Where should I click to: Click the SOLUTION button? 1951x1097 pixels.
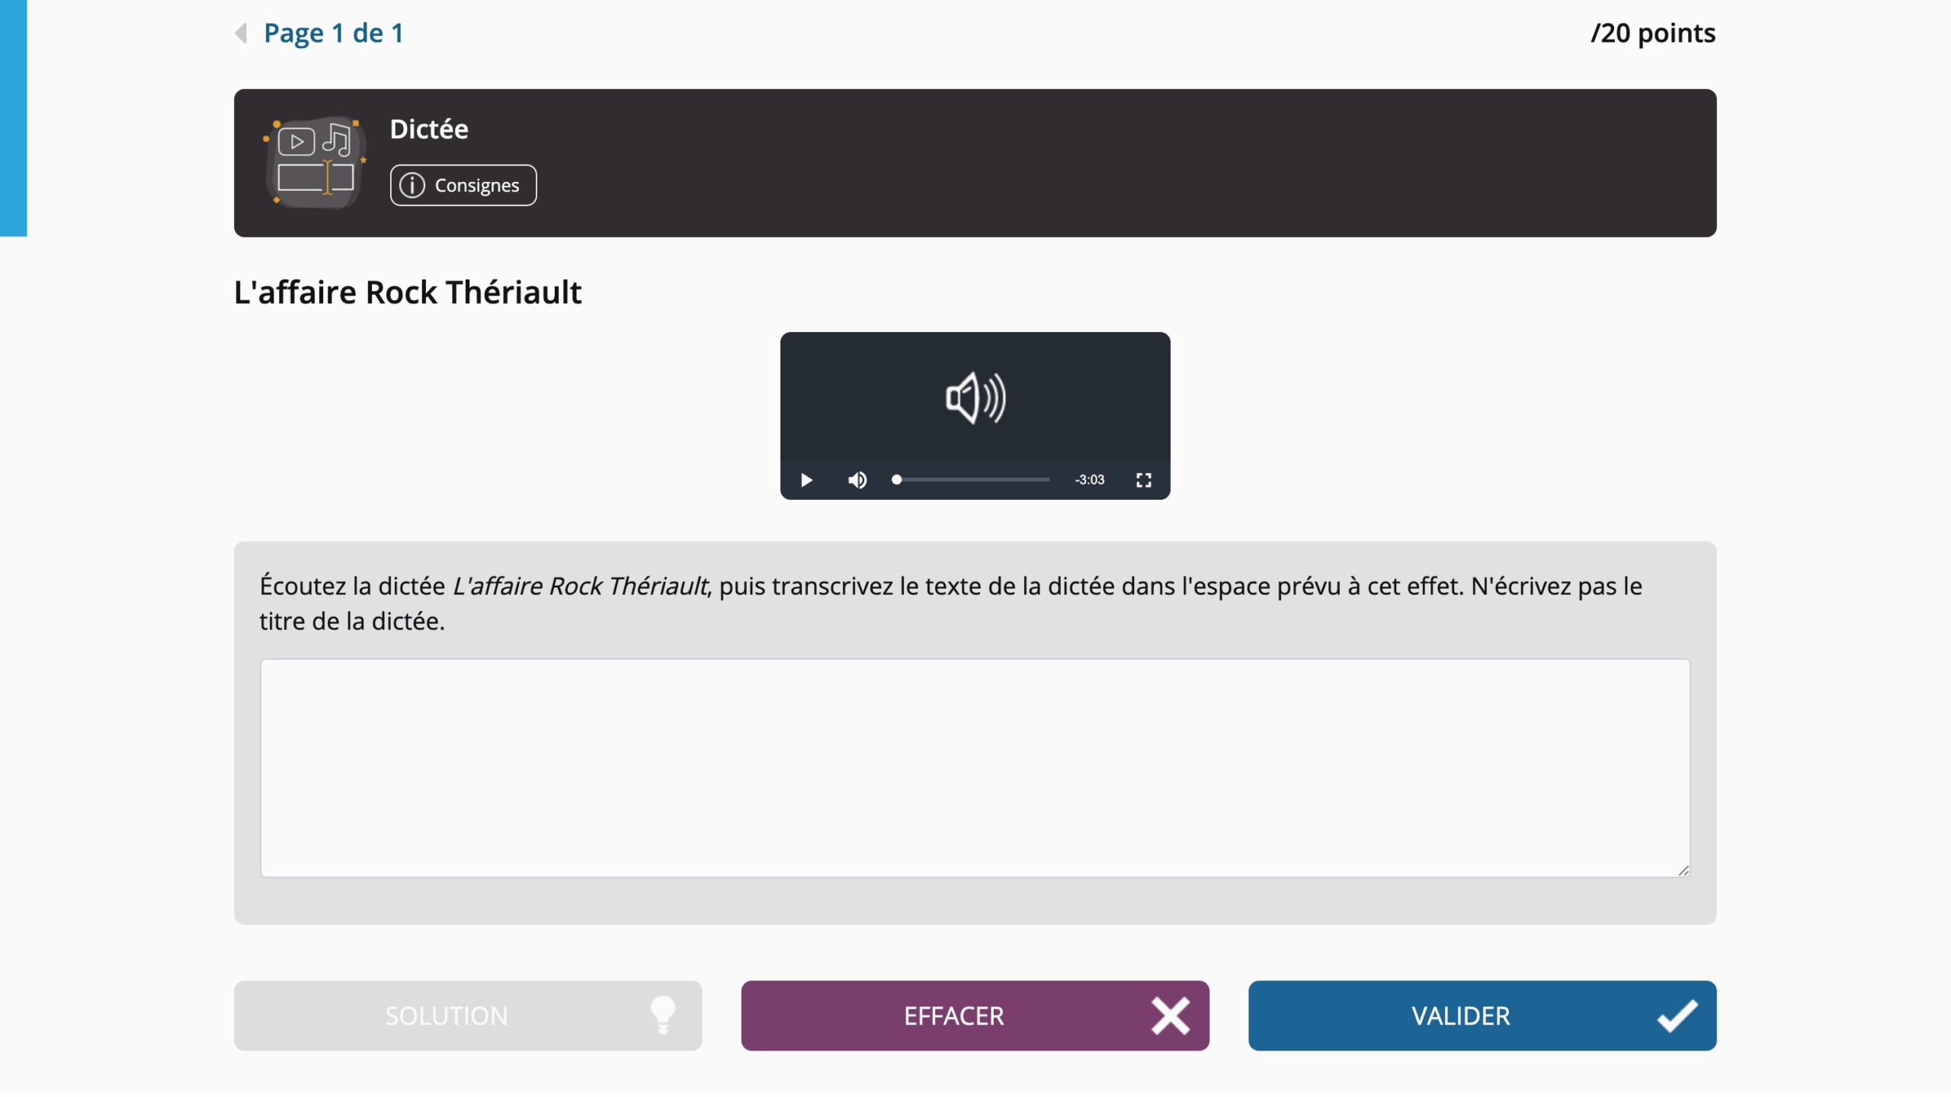click(x=468, y=1015)
